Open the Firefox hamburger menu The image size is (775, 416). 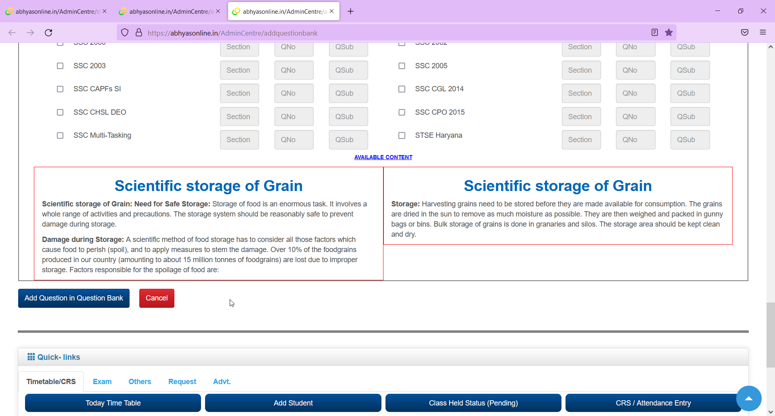coord(763,33)
